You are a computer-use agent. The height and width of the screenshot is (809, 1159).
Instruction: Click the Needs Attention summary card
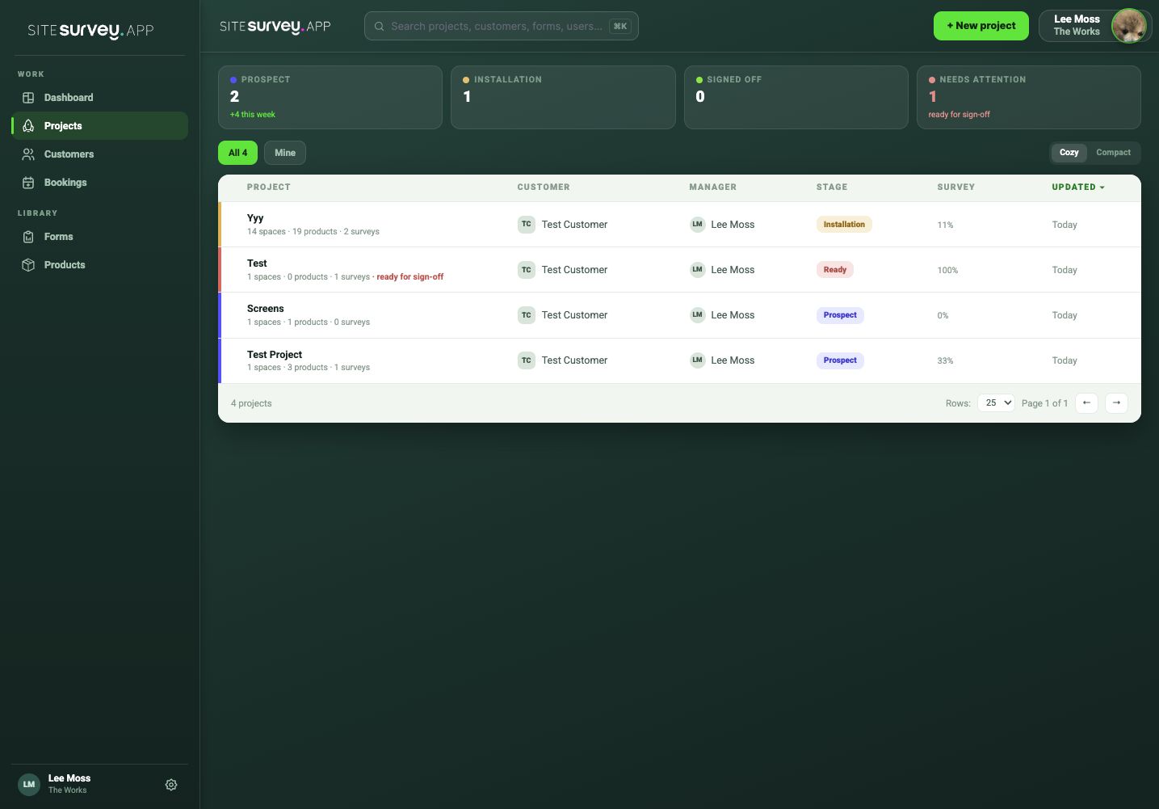pos(1029,97)
